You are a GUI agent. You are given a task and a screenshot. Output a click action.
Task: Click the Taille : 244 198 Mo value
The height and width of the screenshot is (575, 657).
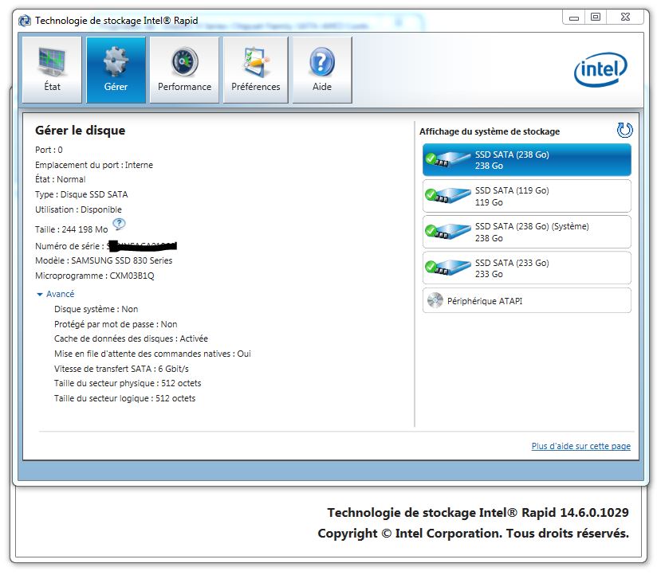click(x=71, y=229)
